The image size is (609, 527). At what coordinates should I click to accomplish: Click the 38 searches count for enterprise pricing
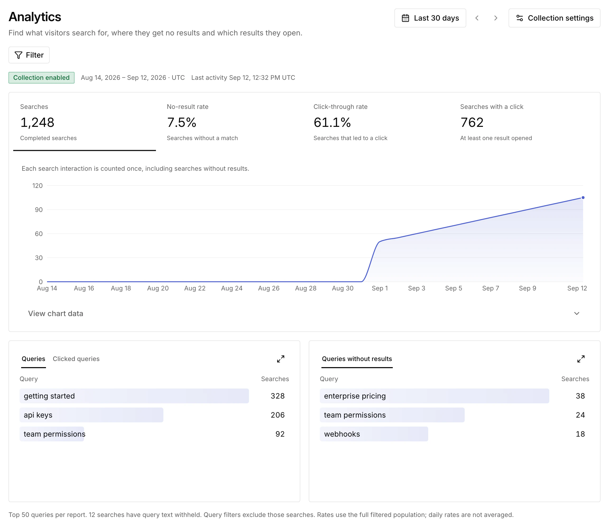pos(580,396)
